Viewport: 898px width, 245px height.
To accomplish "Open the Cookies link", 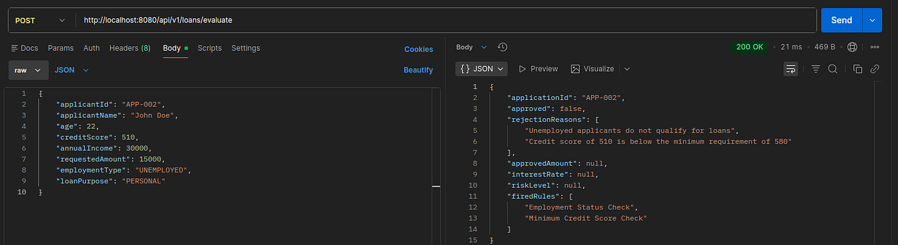I will 418,49.
